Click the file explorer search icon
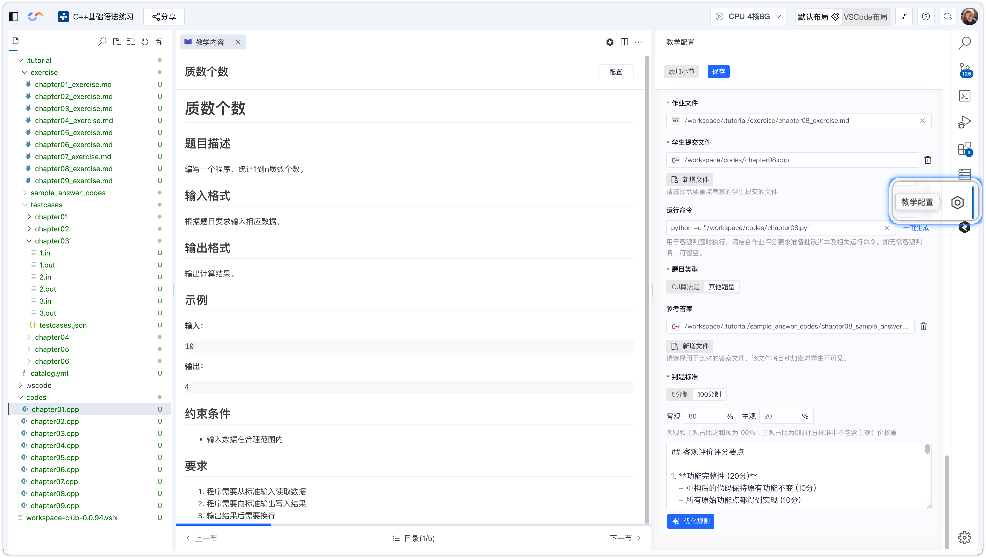The height and width of the screenshot is (558, 986). pyautogui.click(x=102, y=42)
